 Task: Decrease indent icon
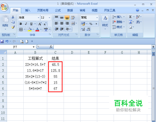click(x=56, y=29)
